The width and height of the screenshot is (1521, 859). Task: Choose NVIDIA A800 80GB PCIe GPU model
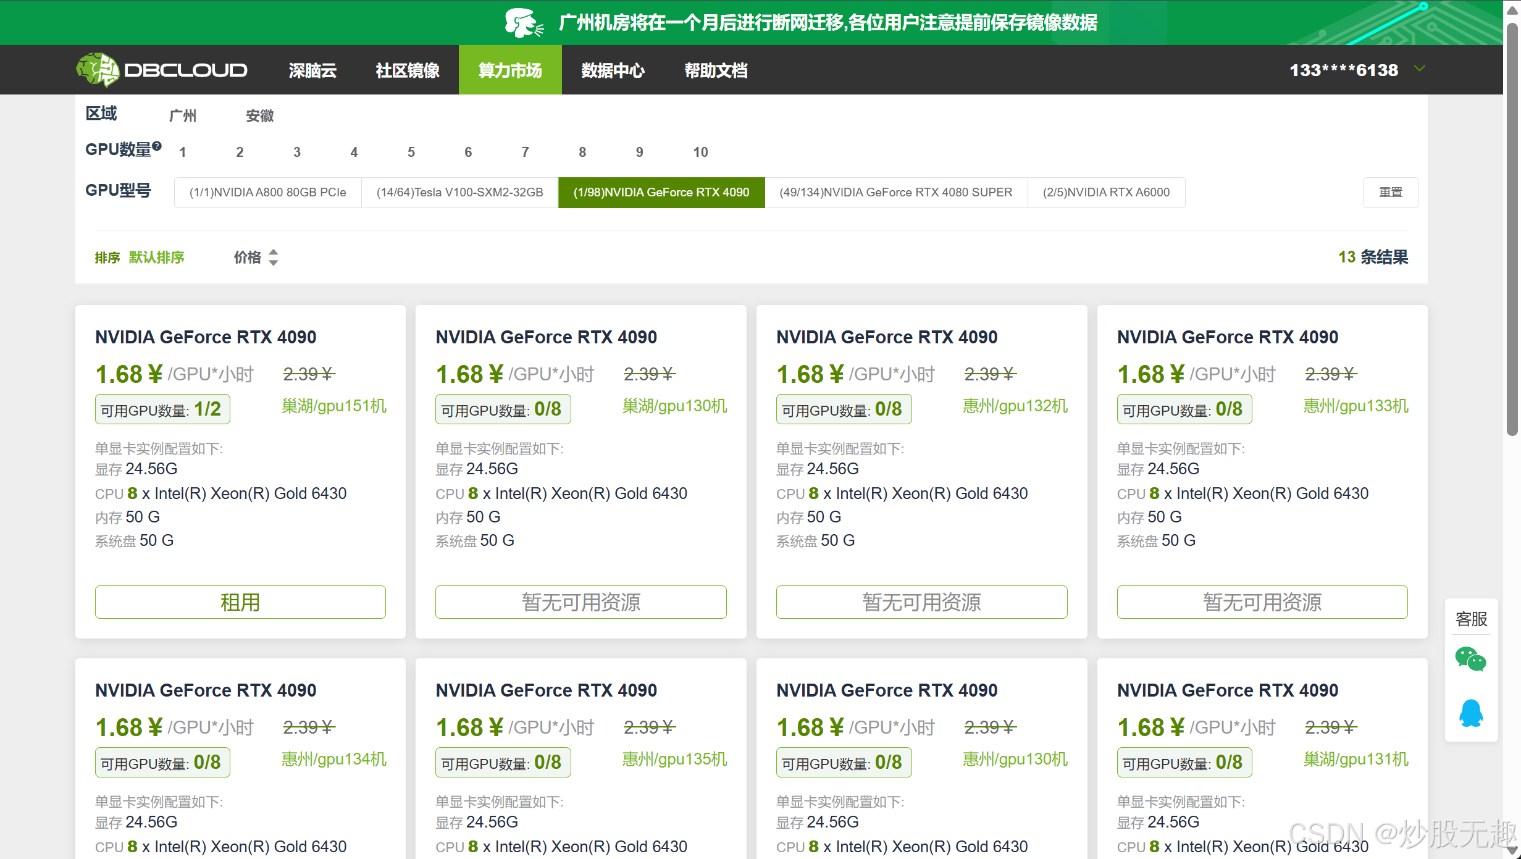click(268, 193)
